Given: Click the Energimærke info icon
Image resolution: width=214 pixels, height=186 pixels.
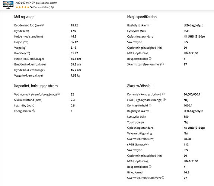Looking at the screenshot, I should click(34, 111).
